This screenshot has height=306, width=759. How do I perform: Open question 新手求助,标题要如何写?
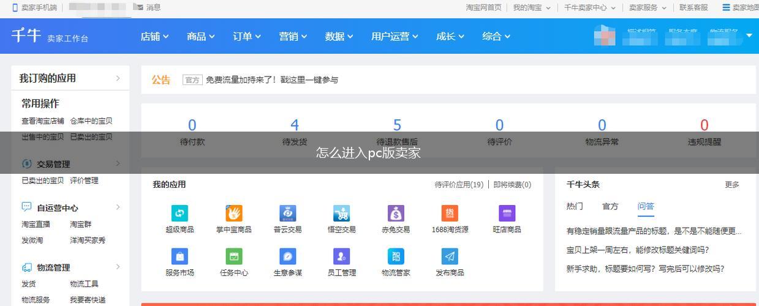tap(646, 269)
